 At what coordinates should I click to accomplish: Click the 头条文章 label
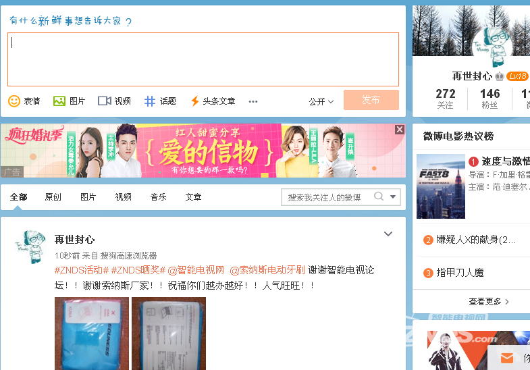(219, 101)
